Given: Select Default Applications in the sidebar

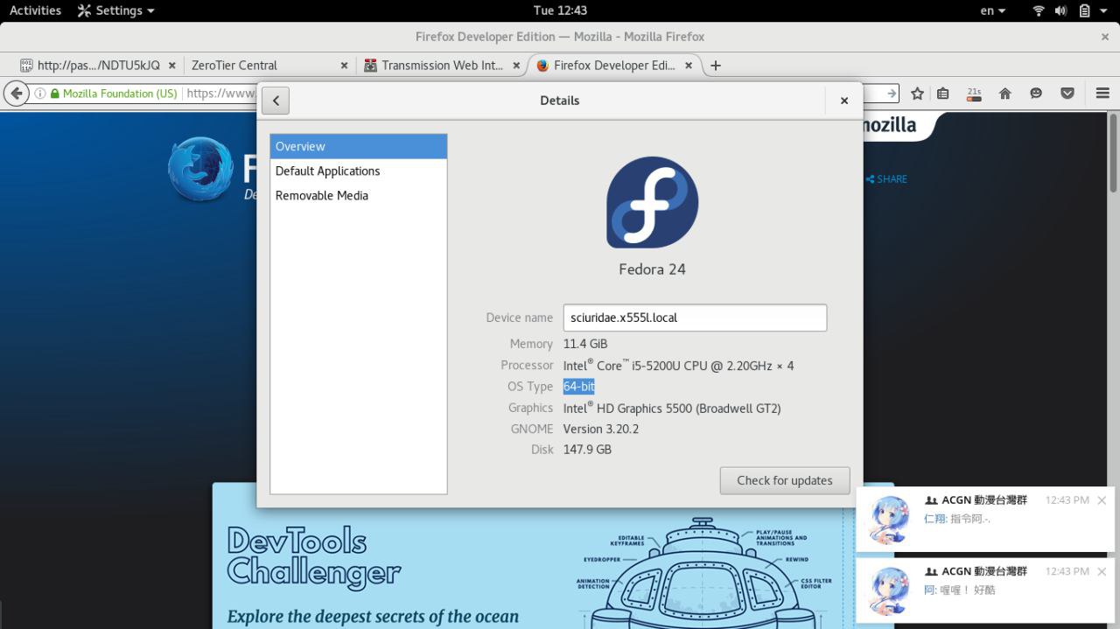Looking at the screenshot, I should [x=327, y=171].
